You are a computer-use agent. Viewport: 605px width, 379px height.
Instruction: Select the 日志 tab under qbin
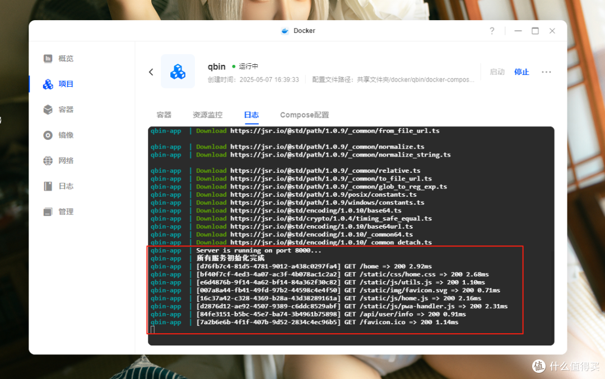click(251, 115)
